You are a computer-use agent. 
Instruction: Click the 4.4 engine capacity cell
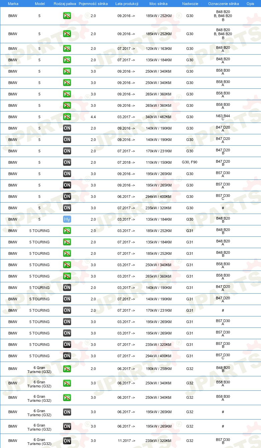point(93,117)
